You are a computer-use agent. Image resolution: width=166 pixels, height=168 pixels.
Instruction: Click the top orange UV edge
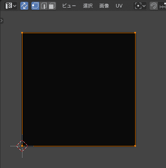coord(79,33)
